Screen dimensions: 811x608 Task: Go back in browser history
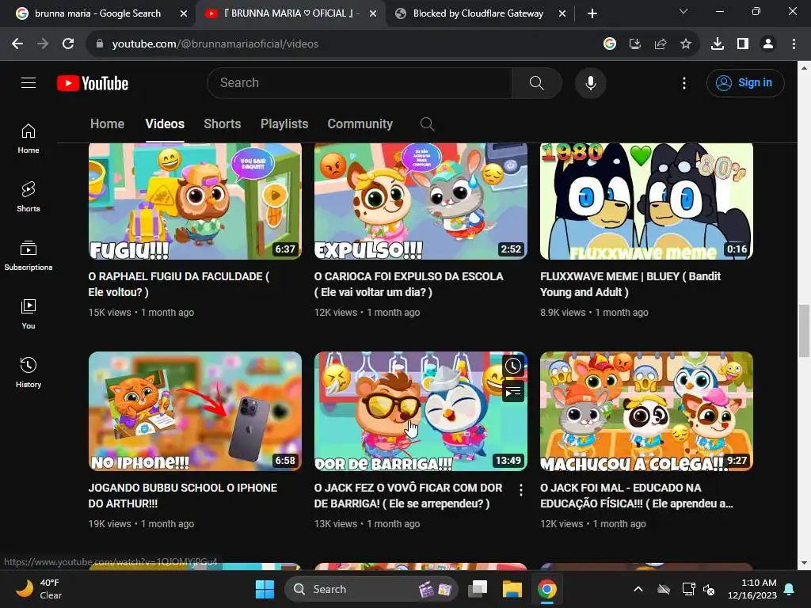(17, 44)
